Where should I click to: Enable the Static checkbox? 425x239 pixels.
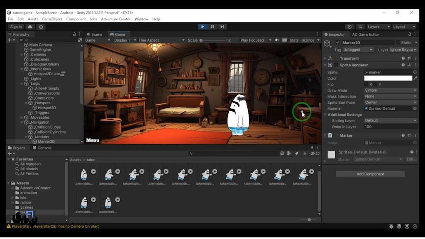pyautogui.click(x=398, y=43)
